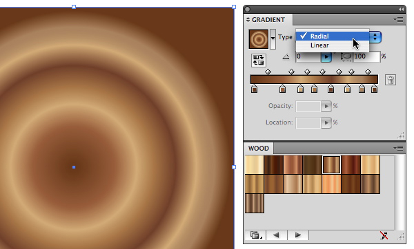The width and height of the screenshot is (414, 249).
Task: Select the pale cream wood swatch
Action: point(254,165)
